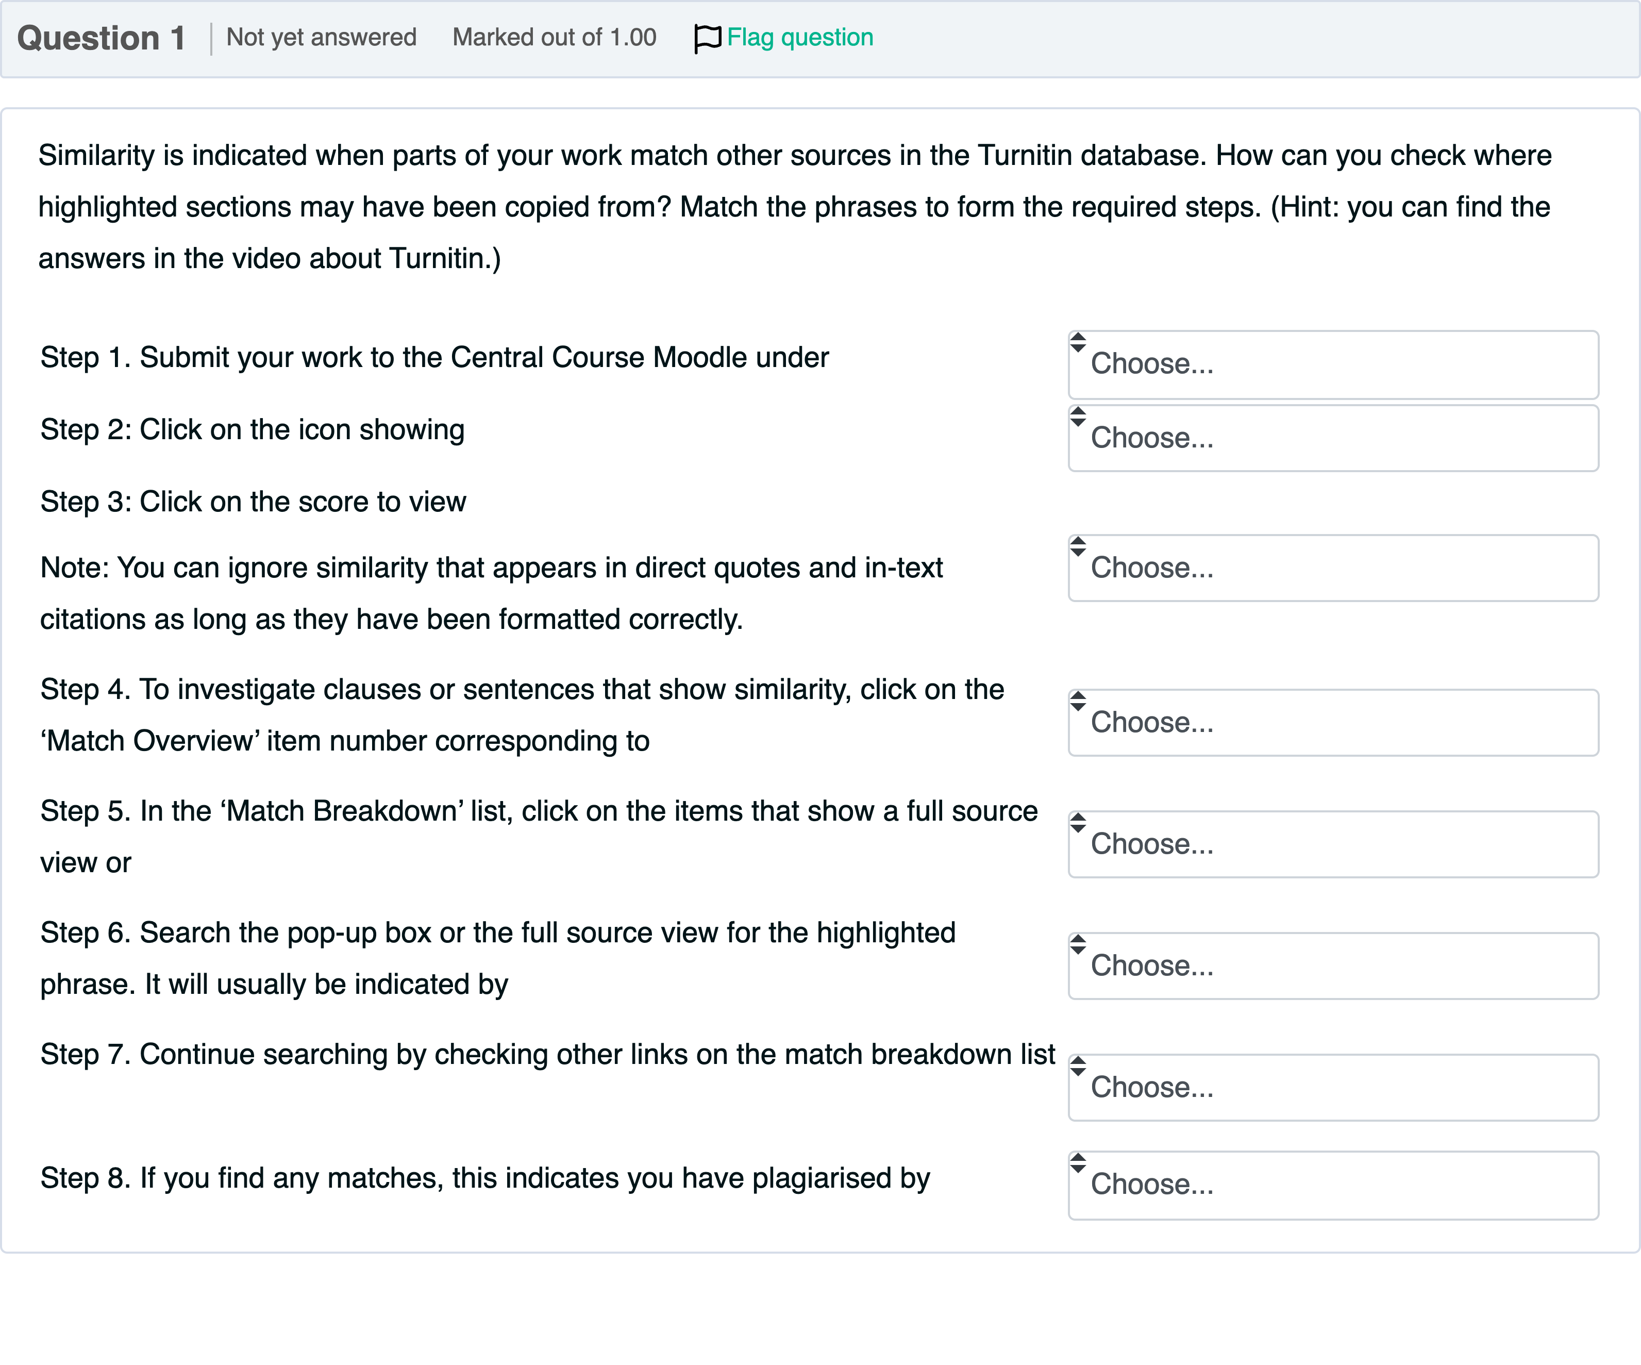
Task: Click the up-down arrow icon on Step 1 dropdown
Action: pos(1078,342)
